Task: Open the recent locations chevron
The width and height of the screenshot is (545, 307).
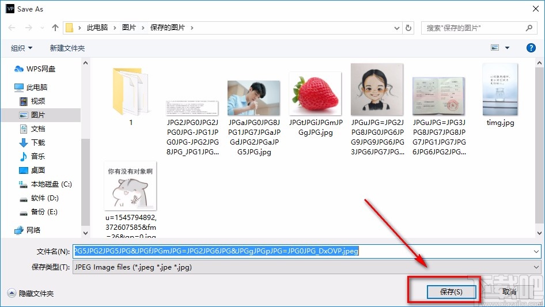Action: click(x=43, y=28)
